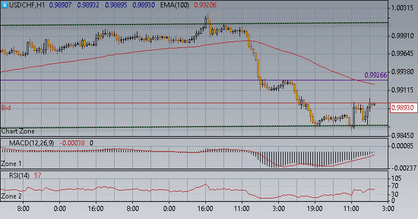
Task: Click the RSI(14) indicator title
Action: point(19,176)
